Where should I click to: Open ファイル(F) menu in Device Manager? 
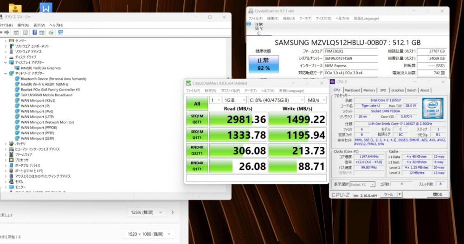(x=6, y=25)
